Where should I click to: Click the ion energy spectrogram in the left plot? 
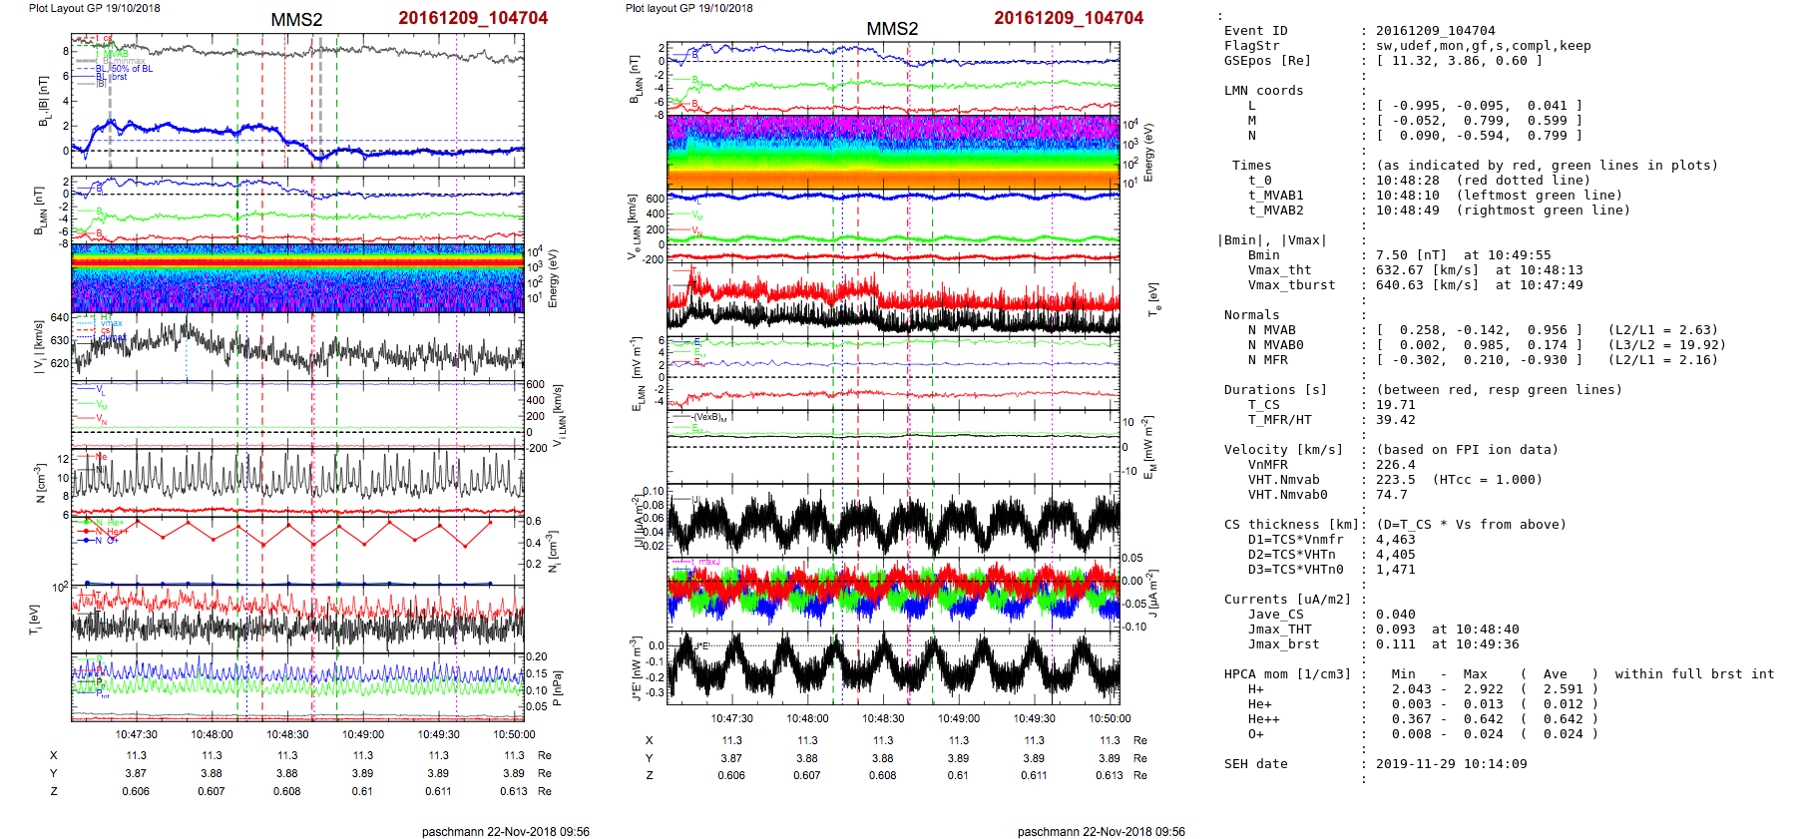tap(297, 278)
